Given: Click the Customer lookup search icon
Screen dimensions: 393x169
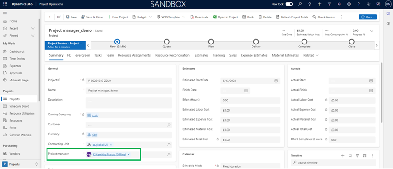Looking at the screenshot, I should 169,125.
